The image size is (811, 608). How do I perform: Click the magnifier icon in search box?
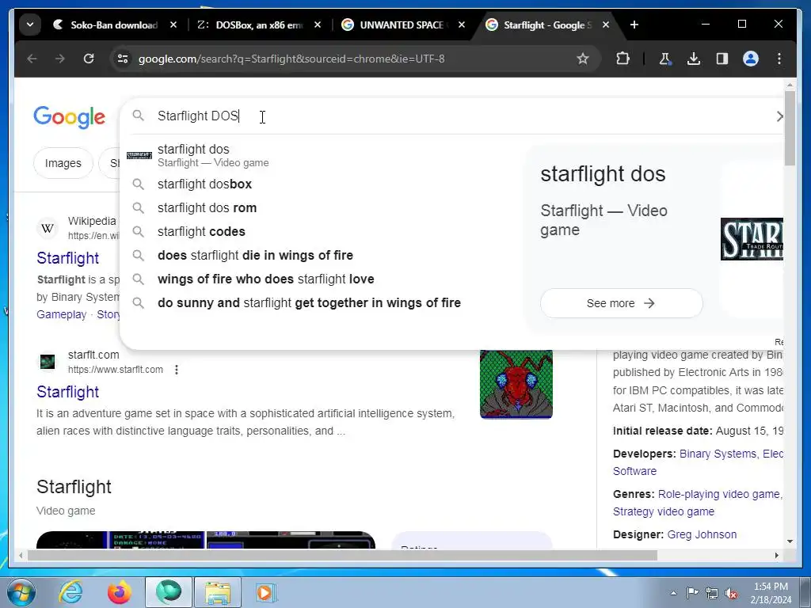pos(138,116)
